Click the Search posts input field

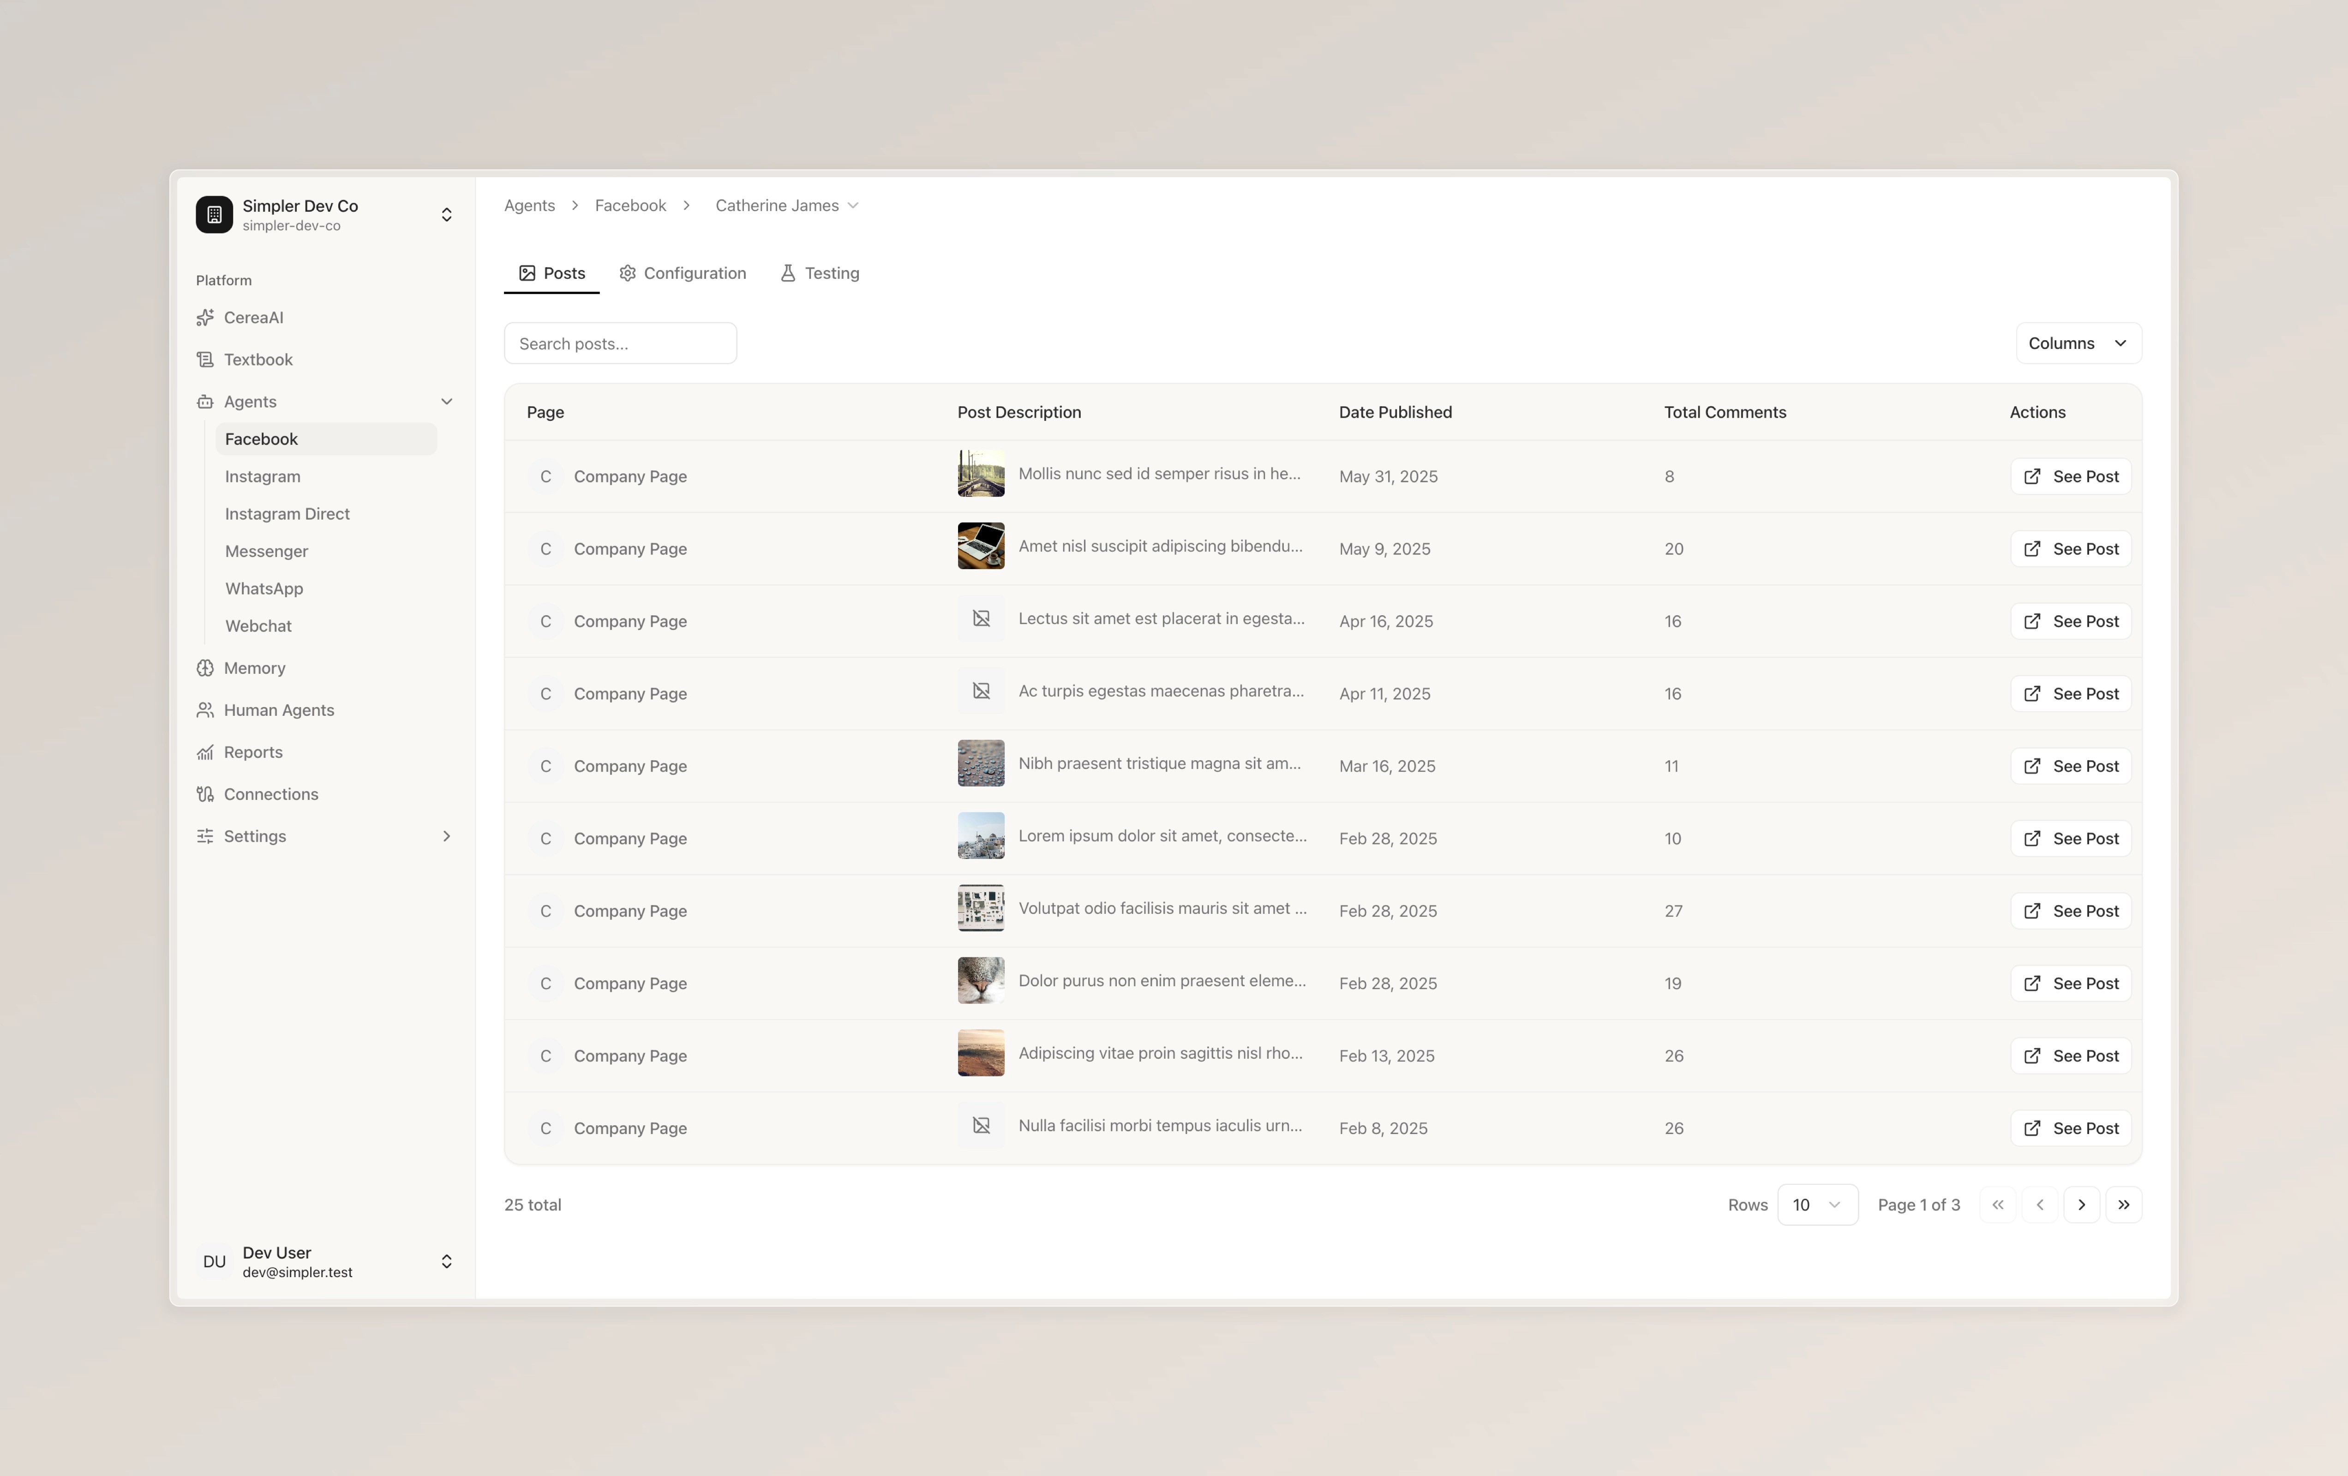click(x=620, y=344)
